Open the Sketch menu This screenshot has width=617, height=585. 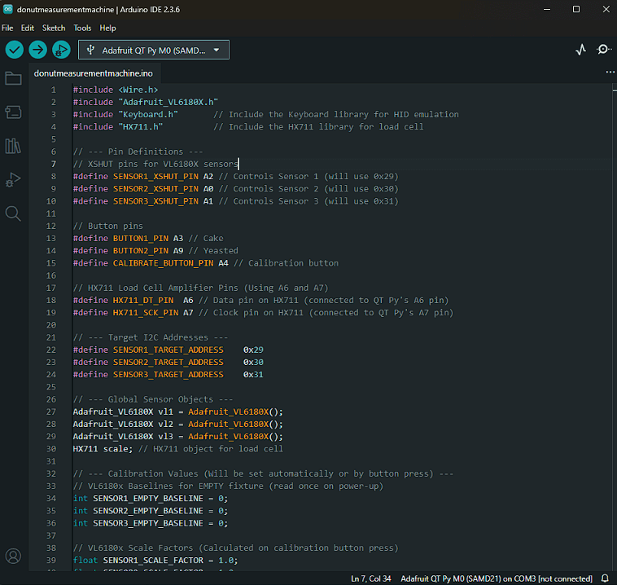pos(54,28)
